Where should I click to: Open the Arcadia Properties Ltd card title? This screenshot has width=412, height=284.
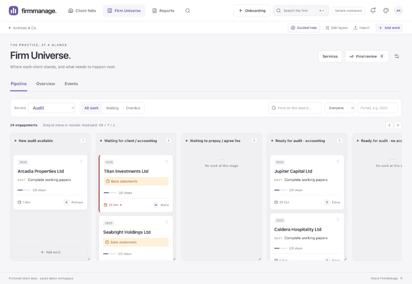[x=41, y=171]
